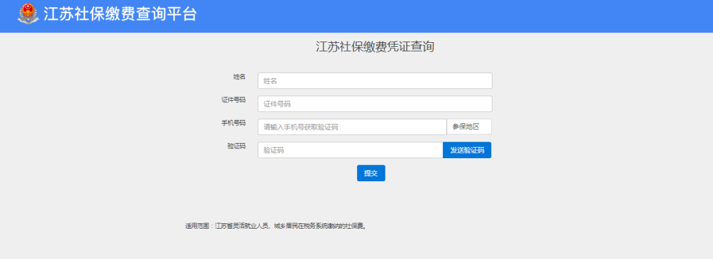Submit the form with 提交
Viewport: 713px width, 259px height.
371,173
